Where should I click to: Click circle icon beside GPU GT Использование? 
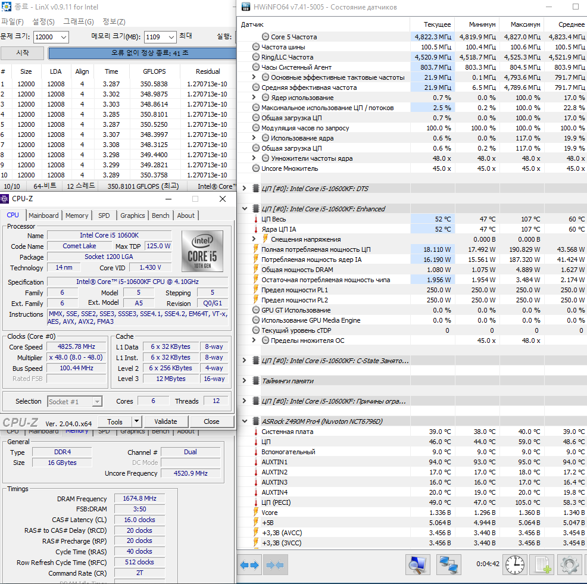[x=256, y=310]
